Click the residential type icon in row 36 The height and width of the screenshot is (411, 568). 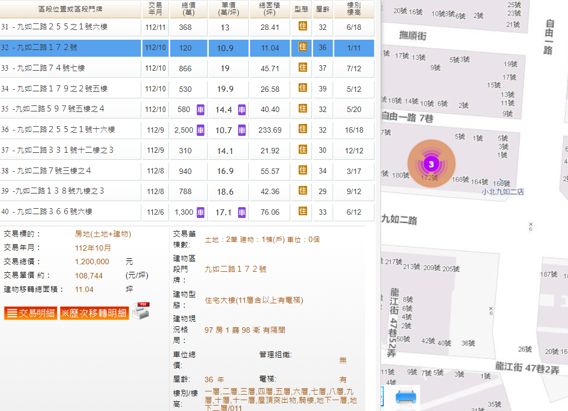(302, 129)
